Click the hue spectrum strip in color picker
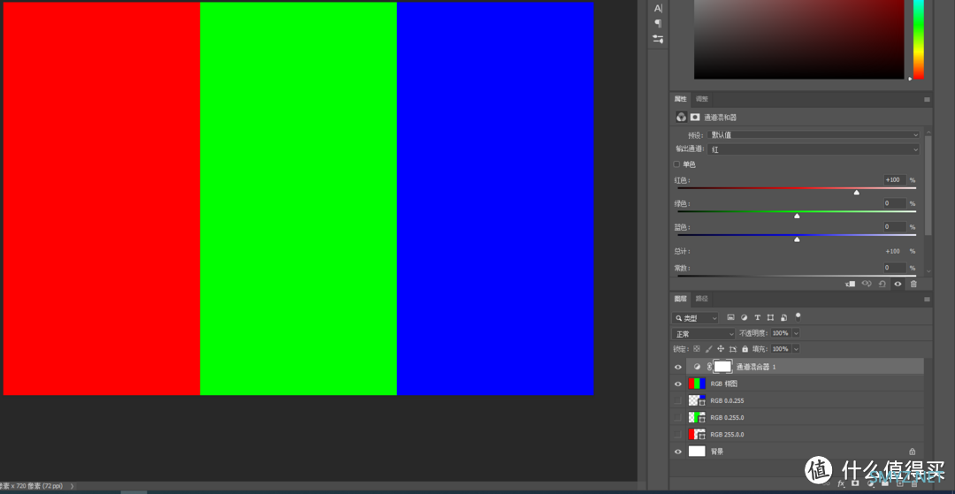This screenshot has height=494, width=955. coord(919,39)
